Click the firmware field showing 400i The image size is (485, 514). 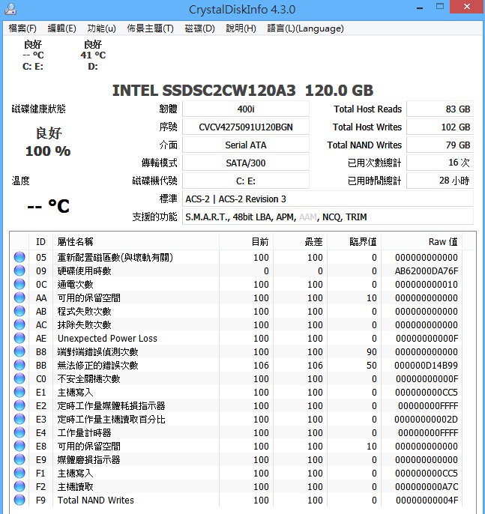click(246, 109)
